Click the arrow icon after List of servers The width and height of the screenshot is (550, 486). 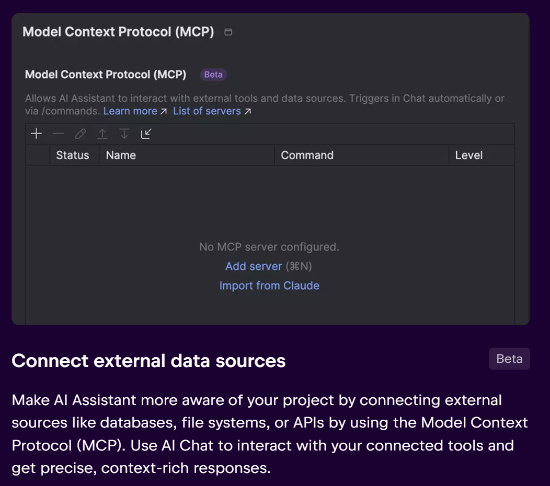click(x=248, y=111)
